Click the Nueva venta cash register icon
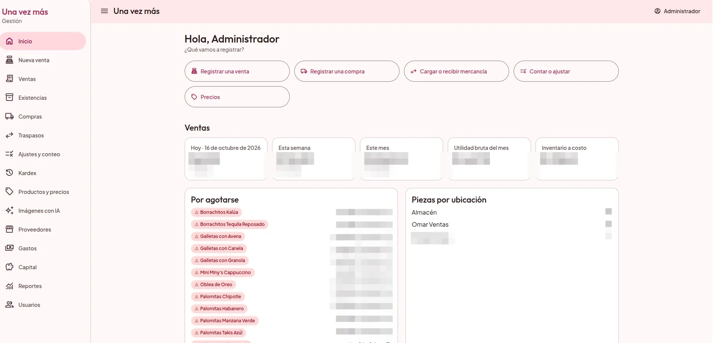Viewport: 713px width, 343px height. coord(9,60)
